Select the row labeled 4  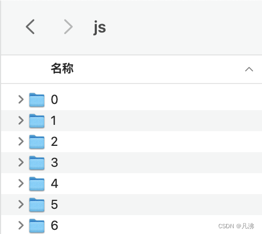[x=132, y=184]
